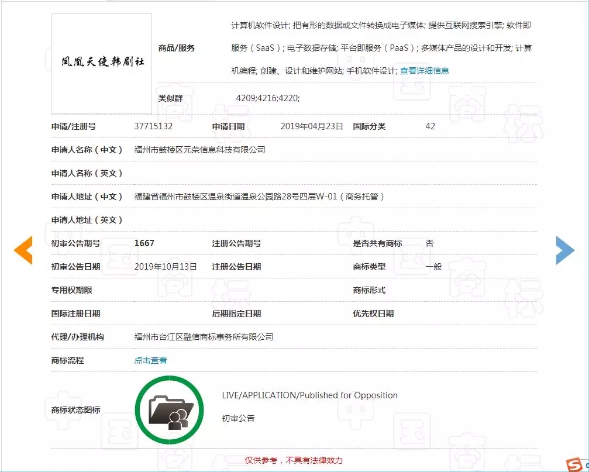Viewport: 589px width, 472px height.
Task: Click the 申请人地址（英文） label
Action: [87, 220]
